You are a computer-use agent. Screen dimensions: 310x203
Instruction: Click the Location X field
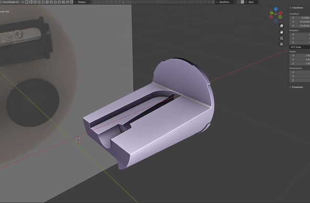[300, 18]
